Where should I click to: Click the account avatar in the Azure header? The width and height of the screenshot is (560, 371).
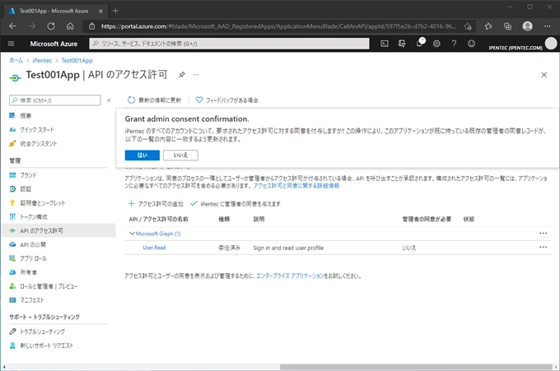coord(551,44)
